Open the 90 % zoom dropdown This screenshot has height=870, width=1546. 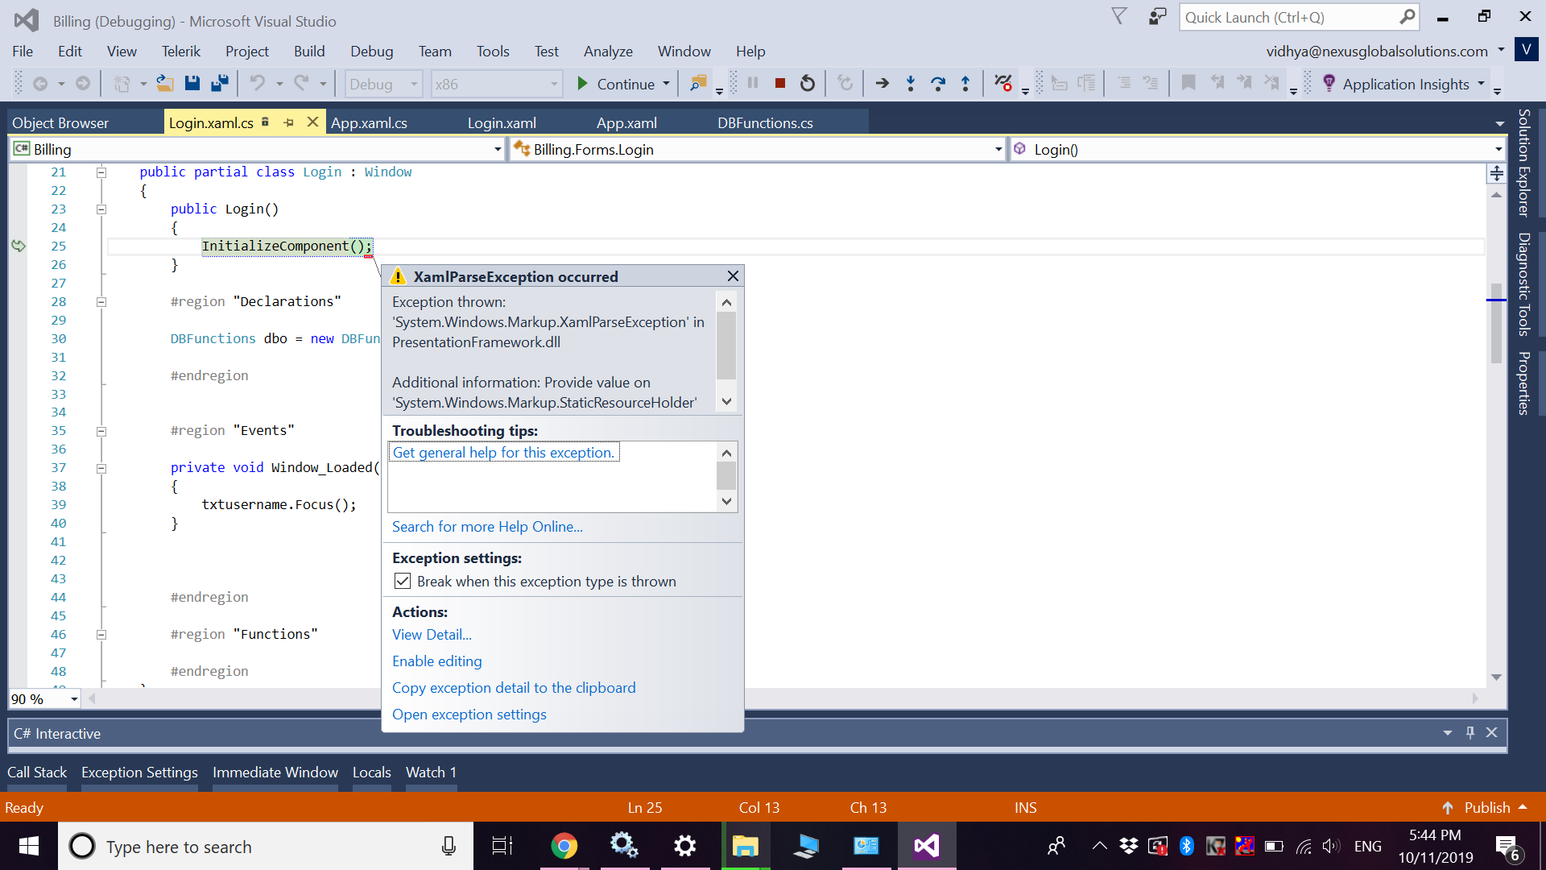pyautogui.click(x=74, y=699)
